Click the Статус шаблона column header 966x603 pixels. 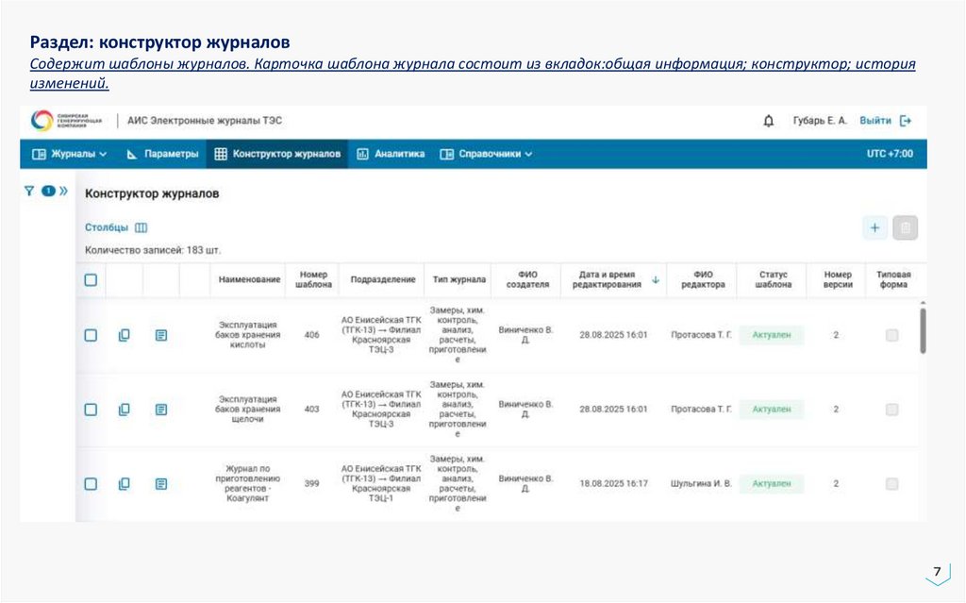tap(774, 280)
